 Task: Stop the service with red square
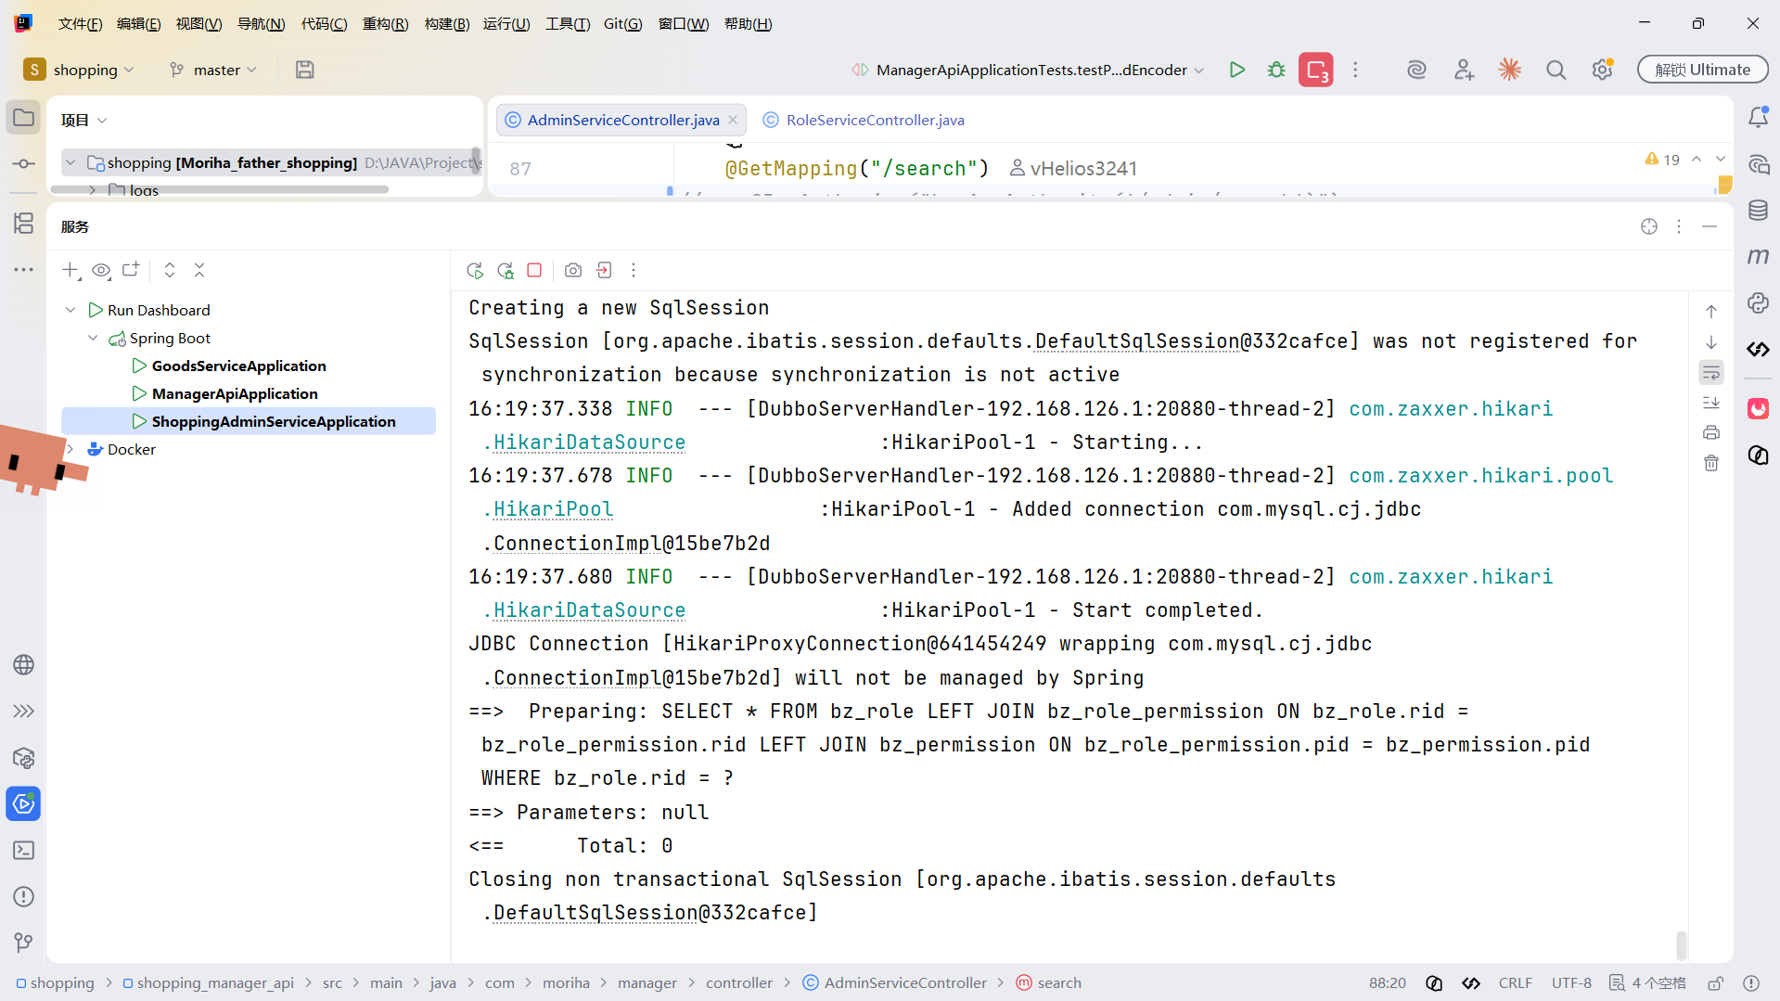click(534, 270)
